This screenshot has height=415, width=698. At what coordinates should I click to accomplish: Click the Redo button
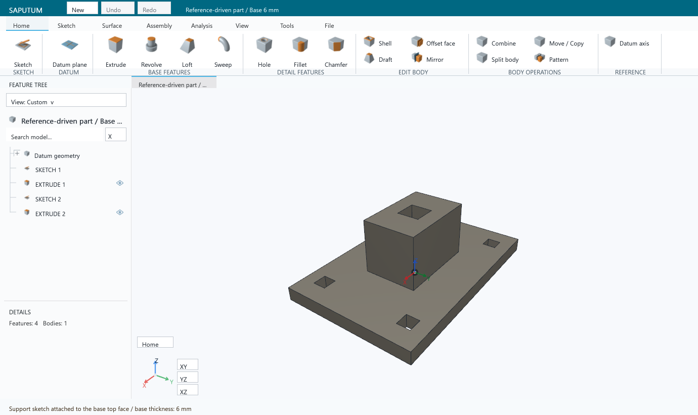click(154, 8)
